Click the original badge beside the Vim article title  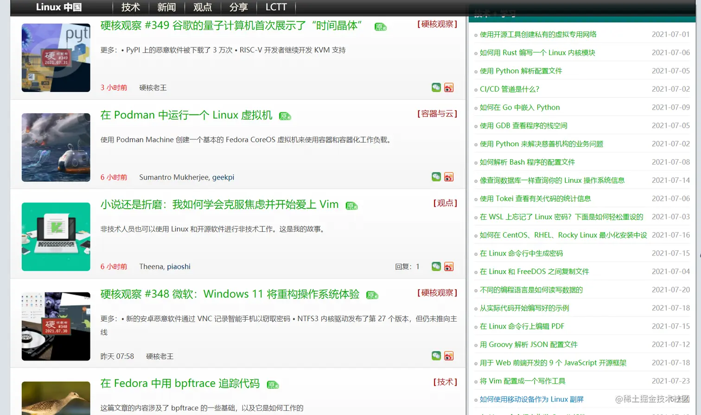[352, 205]
